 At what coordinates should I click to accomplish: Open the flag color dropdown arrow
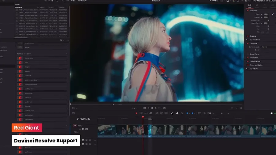click(190, 113)
